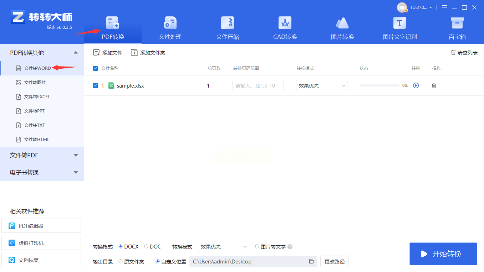
Task: Open the 百宝箱 toolbox icon
Action: [x=457, y=23]
